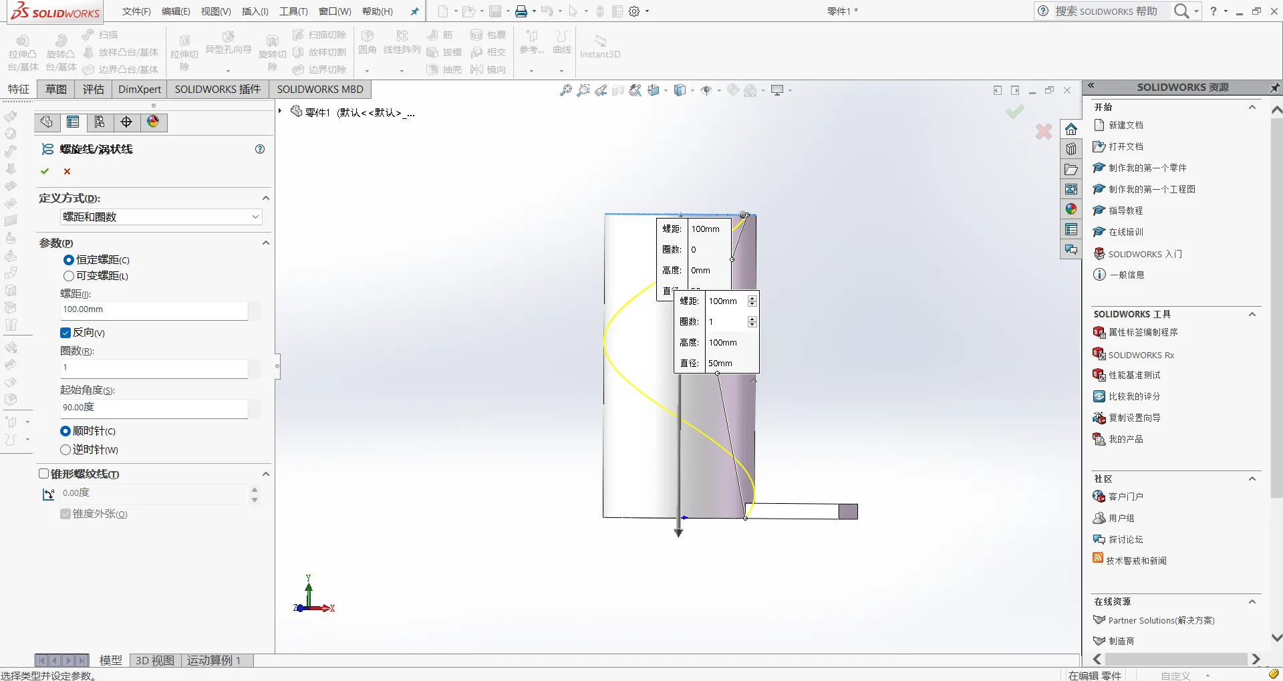Image resolution: width=1283 pixels, height=681 pixels.
Task: Open the SOLIDWORKS Resources home tab
Action: click(1071, 129)
